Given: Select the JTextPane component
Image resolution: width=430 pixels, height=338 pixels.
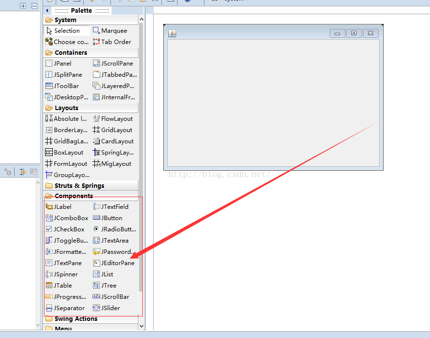Looking at the screenshot, I should (x=64, y=263).
